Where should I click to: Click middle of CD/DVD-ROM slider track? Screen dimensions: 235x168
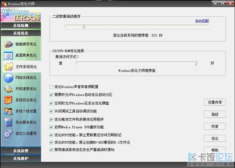[136, 63]
